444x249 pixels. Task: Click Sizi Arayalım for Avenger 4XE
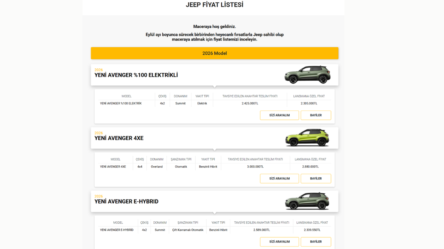click(279, 178)
